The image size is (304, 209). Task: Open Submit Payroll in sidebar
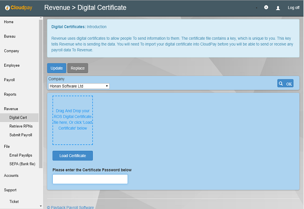point(21,135)
